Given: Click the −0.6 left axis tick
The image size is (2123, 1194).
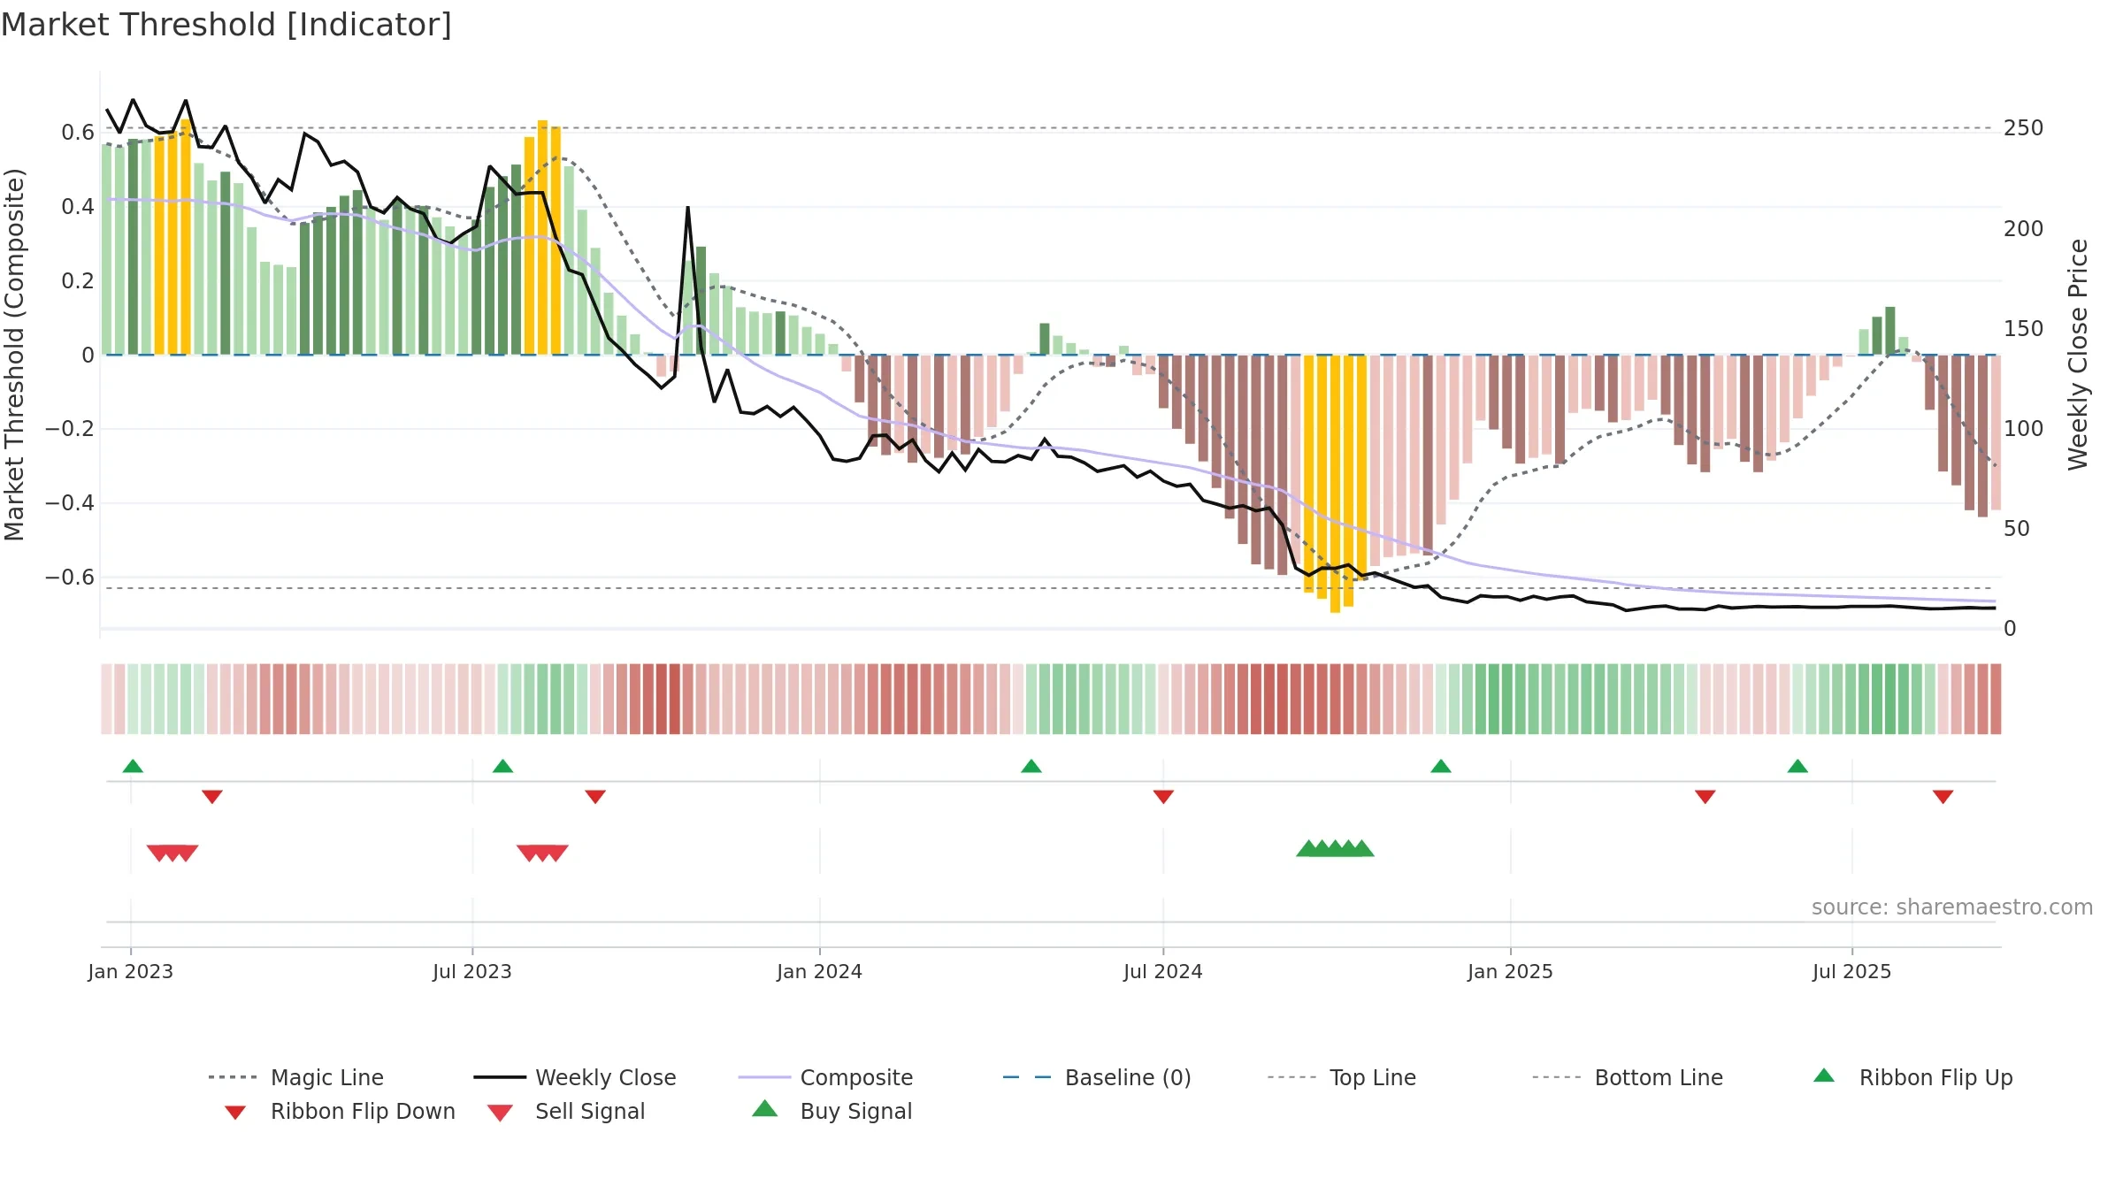Looking at the screenshot, I should coord(70,578).
